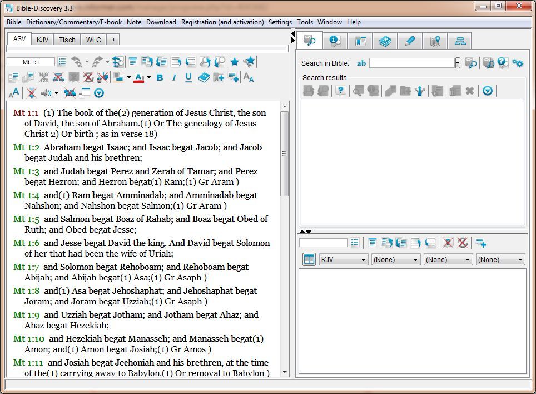Switch to the WLC tab

93,40
